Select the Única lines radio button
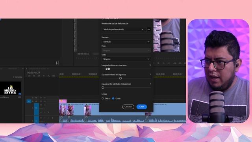 (x=103, y=98)
